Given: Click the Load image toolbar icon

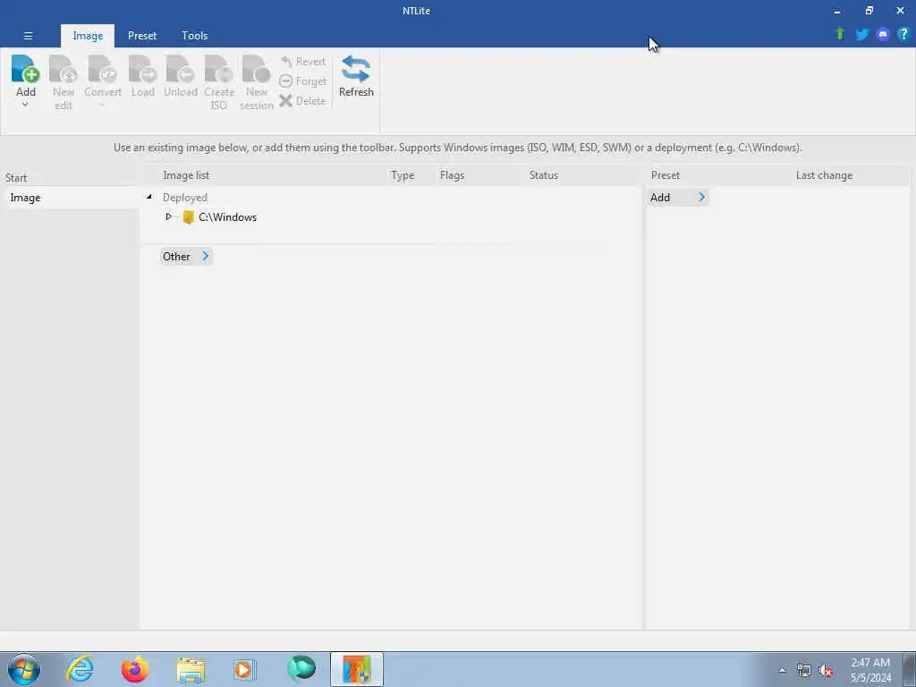Looking at the screenshot, I should click(142, 69).
